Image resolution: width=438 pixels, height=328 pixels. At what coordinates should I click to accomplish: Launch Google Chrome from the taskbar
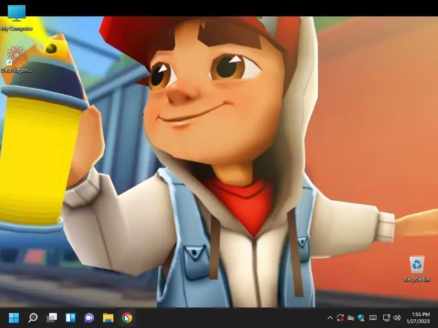pyautogui.click(x=127, y=318)
